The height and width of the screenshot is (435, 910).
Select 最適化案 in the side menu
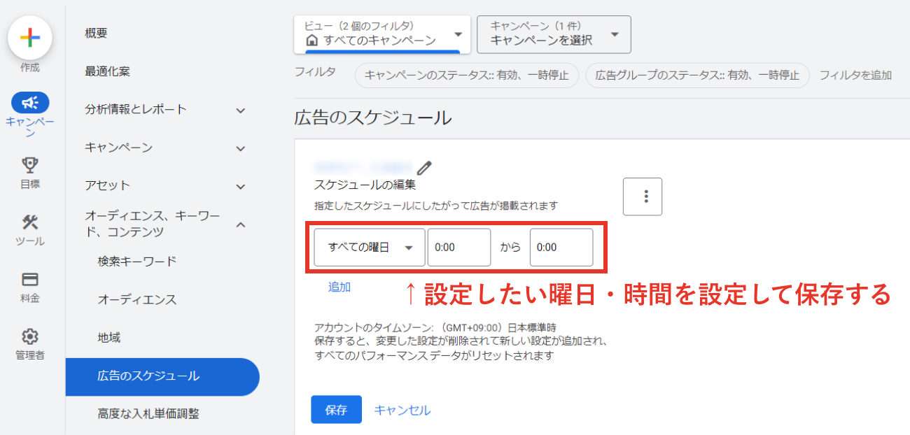coord(107,71)
